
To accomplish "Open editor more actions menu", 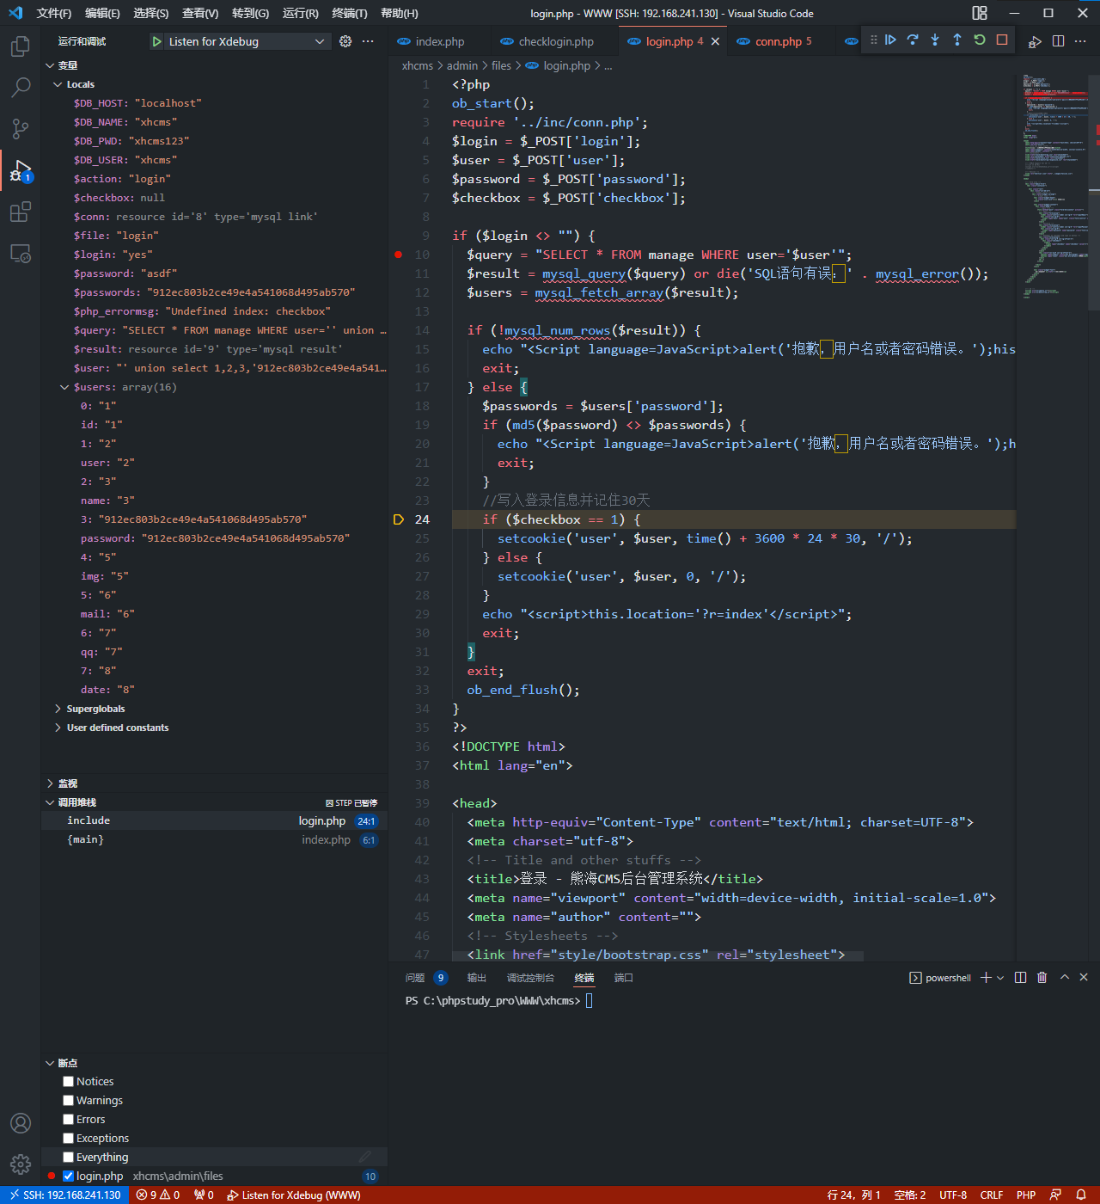I will (x=1080, y=41).
